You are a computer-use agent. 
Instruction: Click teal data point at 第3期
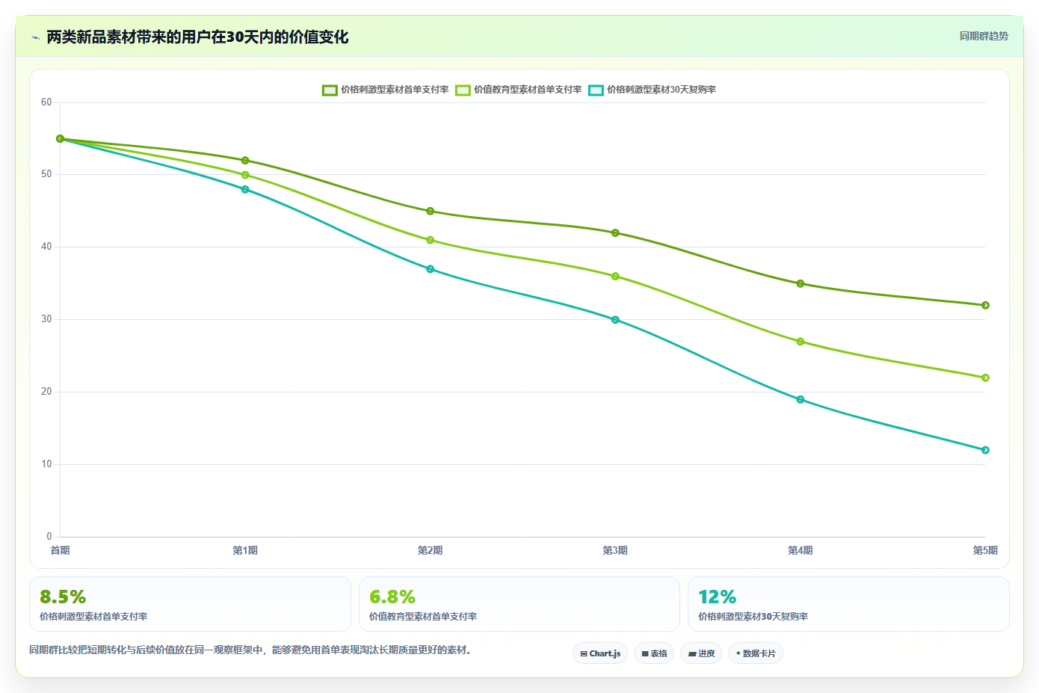(615, 320)
